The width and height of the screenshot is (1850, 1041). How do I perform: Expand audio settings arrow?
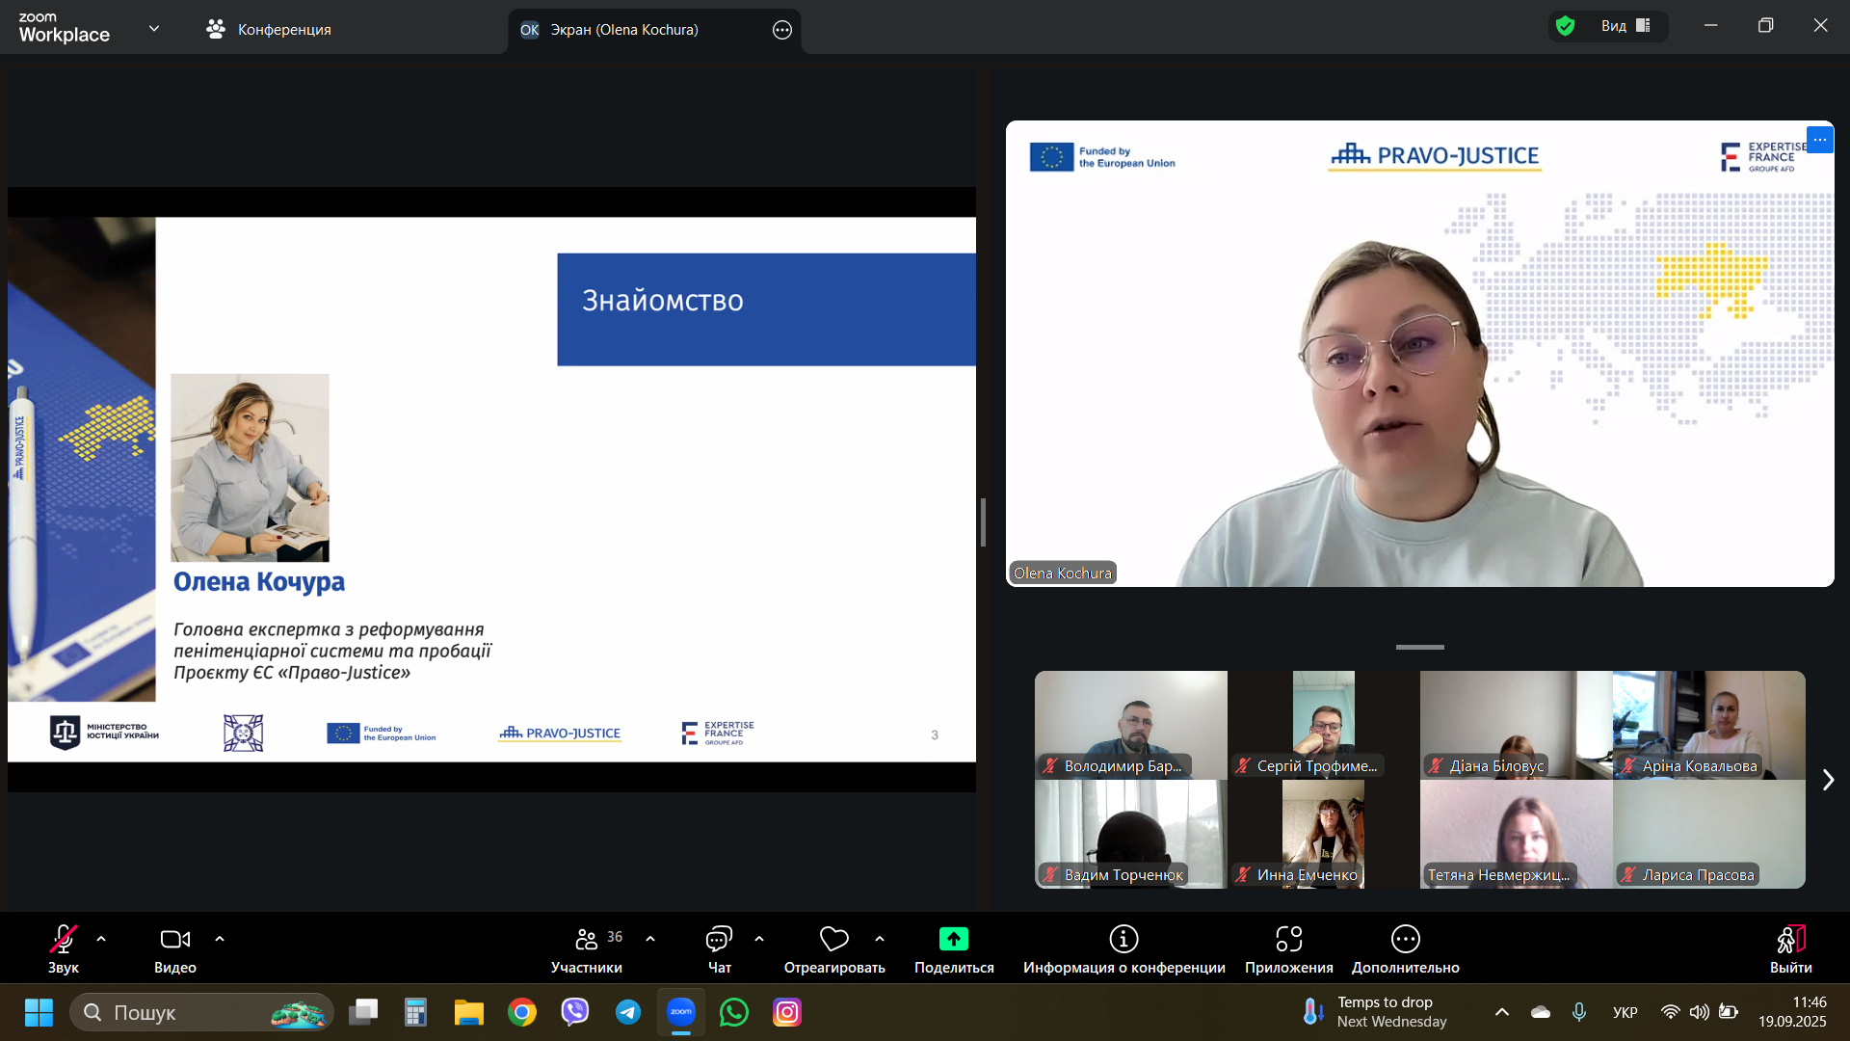click(x=101, y=939)
